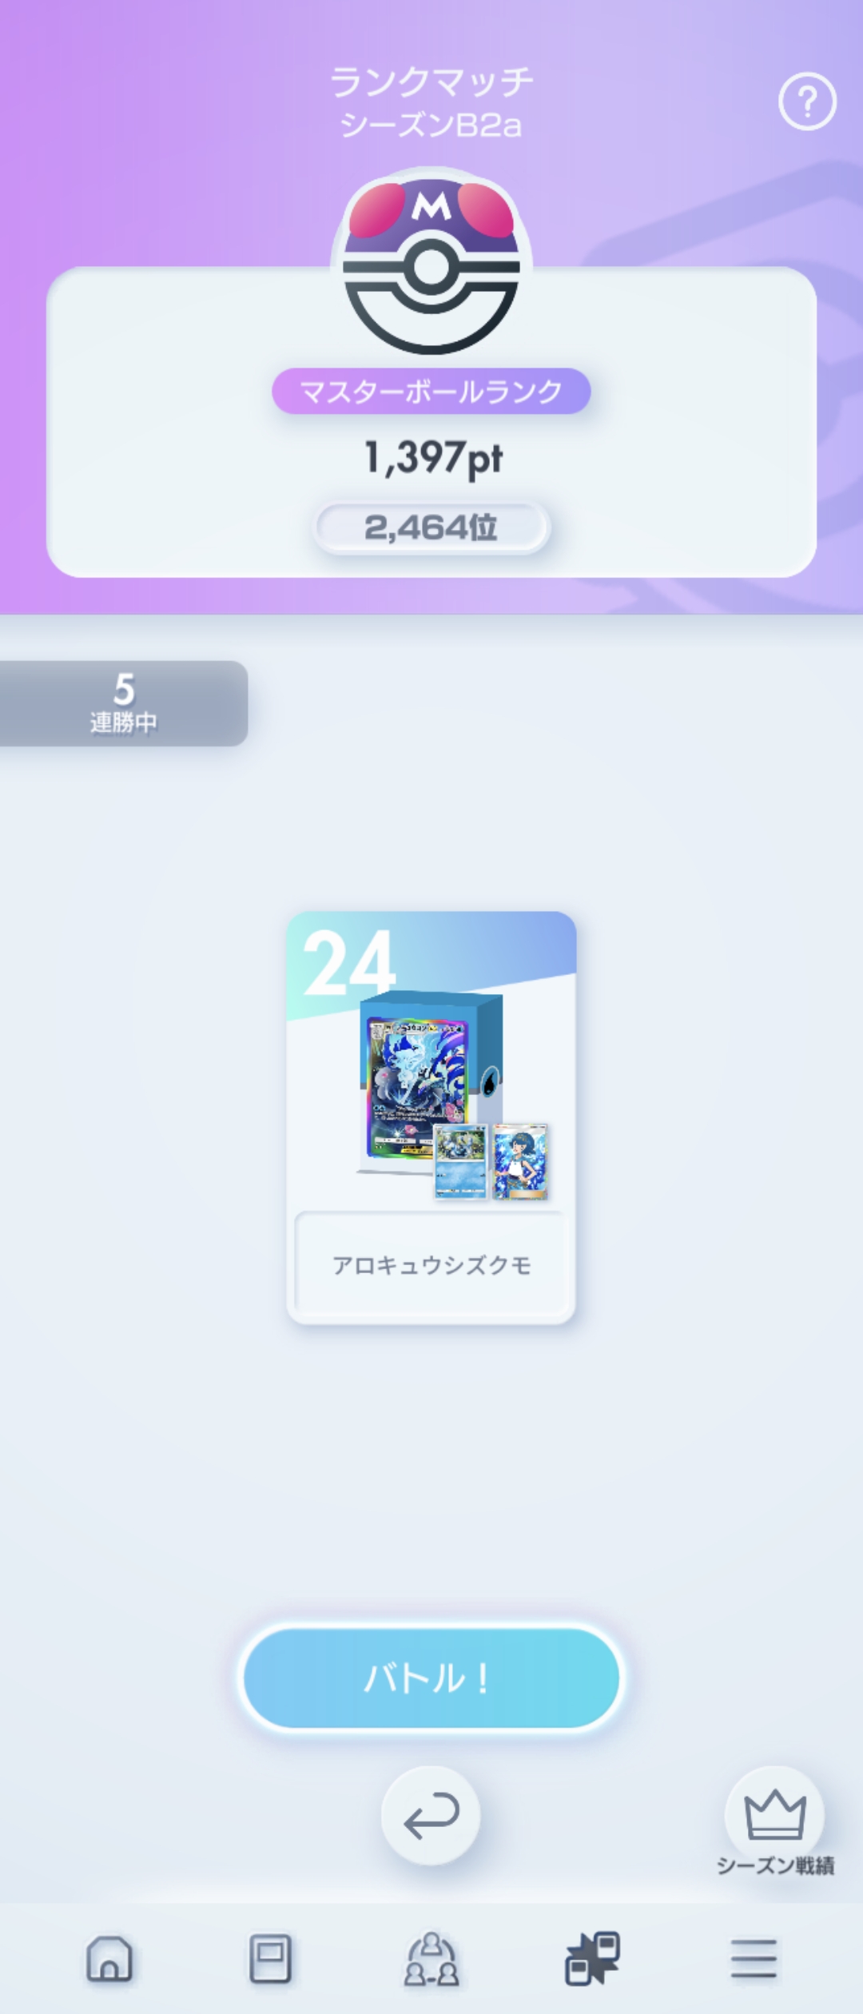The image size is (863, 2014).
Task: Tap the 5連勝中 win streak banner
Action: click(124, 703)
